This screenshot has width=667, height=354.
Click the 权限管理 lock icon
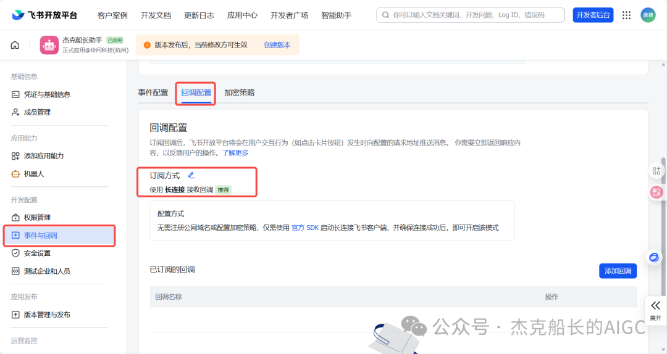click(15, 218)
